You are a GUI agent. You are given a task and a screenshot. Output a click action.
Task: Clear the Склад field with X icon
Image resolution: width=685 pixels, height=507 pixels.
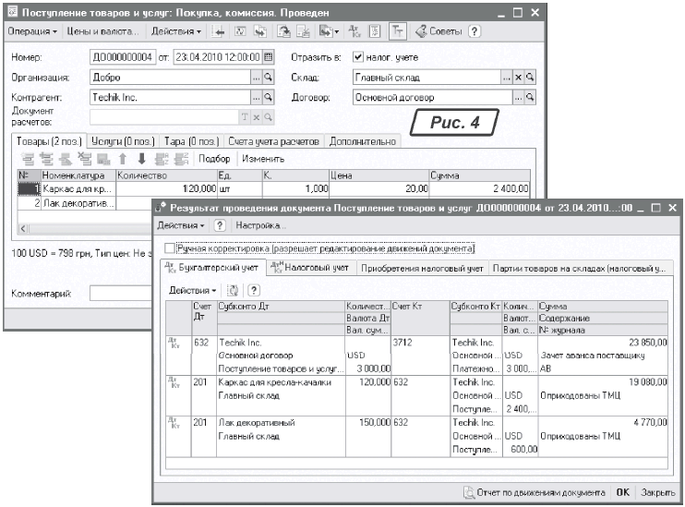tap(518, 78)
